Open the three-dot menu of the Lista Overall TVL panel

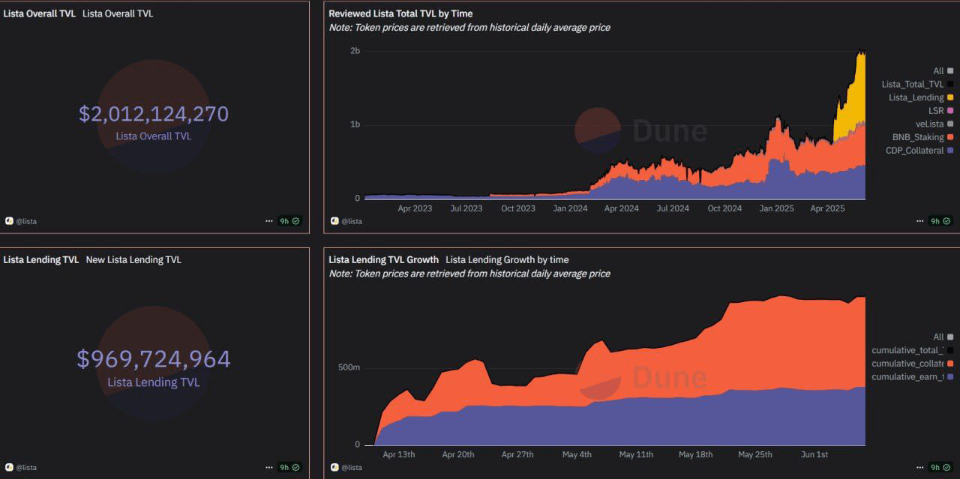tap(269, 221)
